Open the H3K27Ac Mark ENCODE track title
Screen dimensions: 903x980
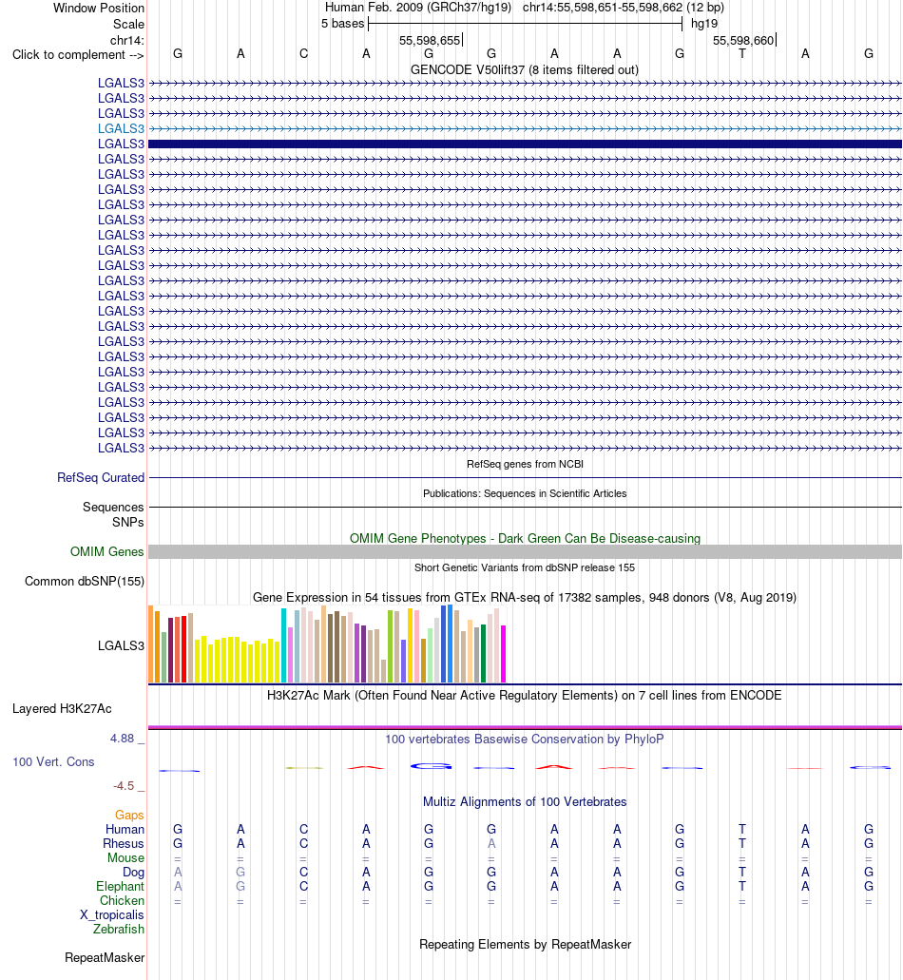click(x=525, y=696)
